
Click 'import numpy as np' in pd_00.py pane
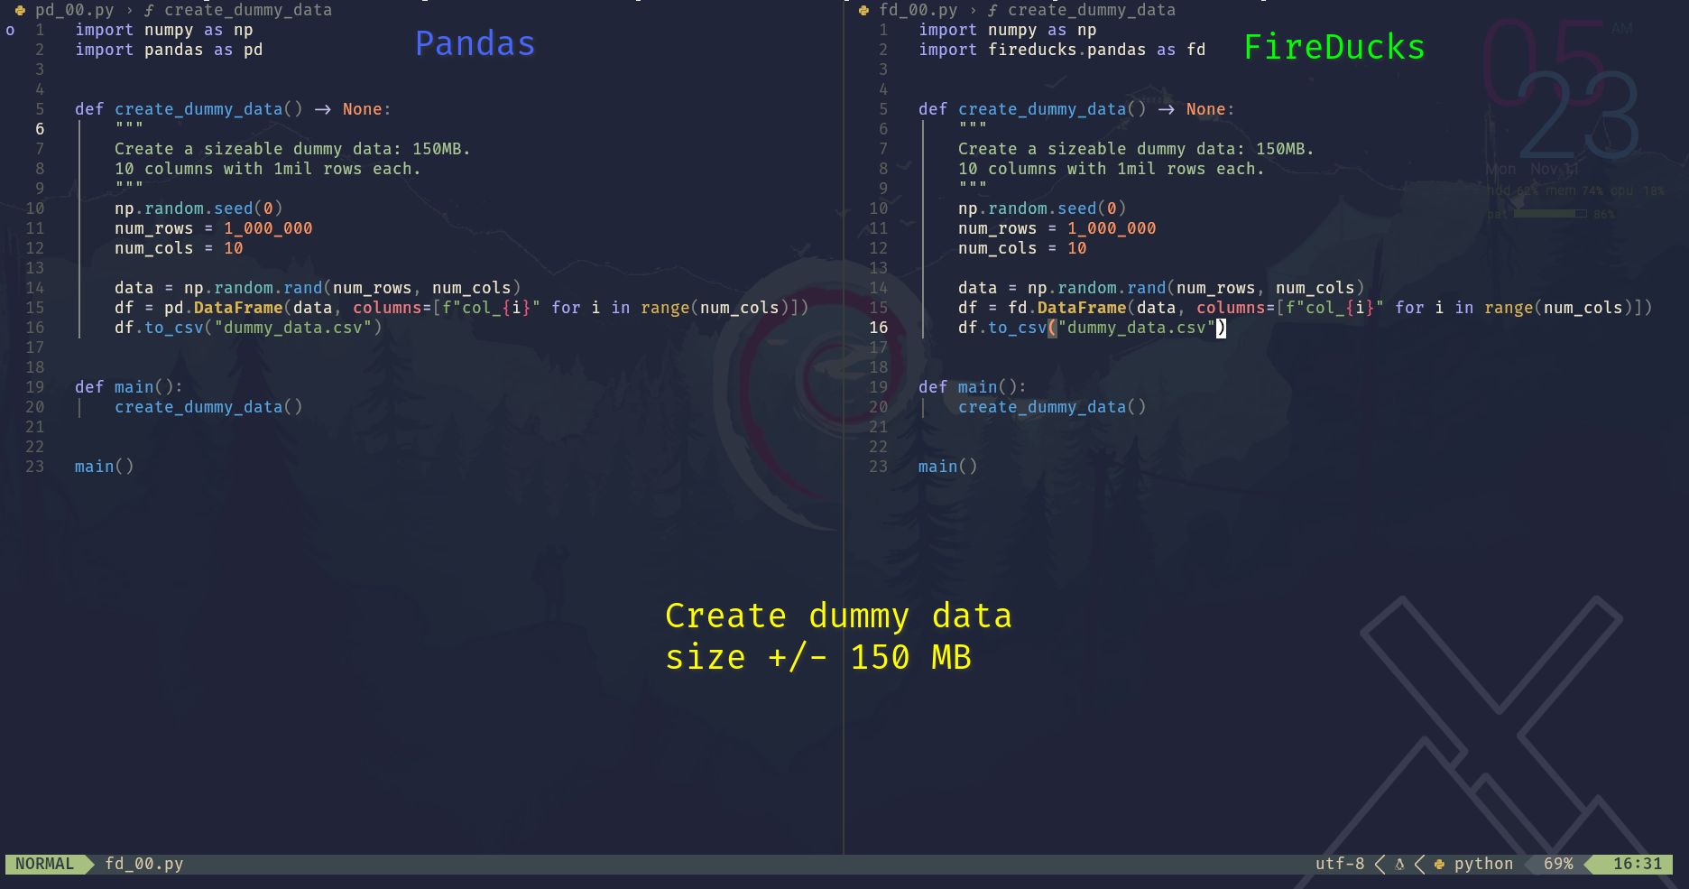[164, 30]
